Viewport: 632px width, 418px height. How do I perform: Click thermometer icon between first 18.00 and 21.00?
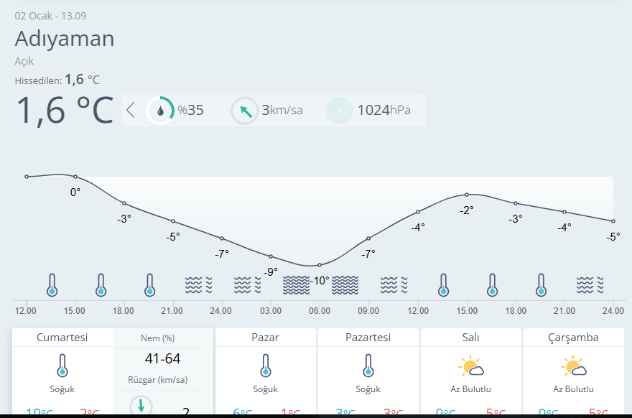[149, 285]
